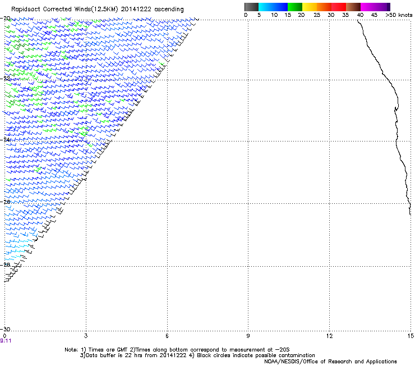Click the black swath-edge barbs below latitude -28
The image size is (415, 365).
tap(11, 275)
